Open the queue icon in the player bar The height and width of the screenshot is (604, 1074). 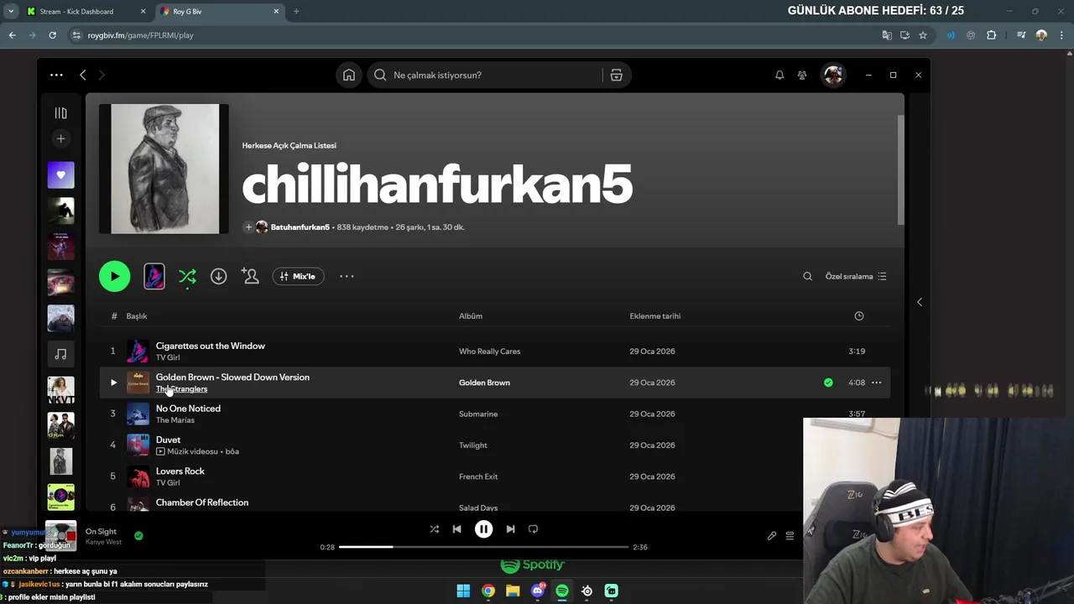(790, 536)
